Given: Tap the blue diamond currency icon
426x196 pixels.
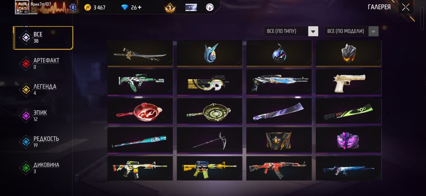Looking at the screenshot, I should pyautogui.click(x=125, y=8).
